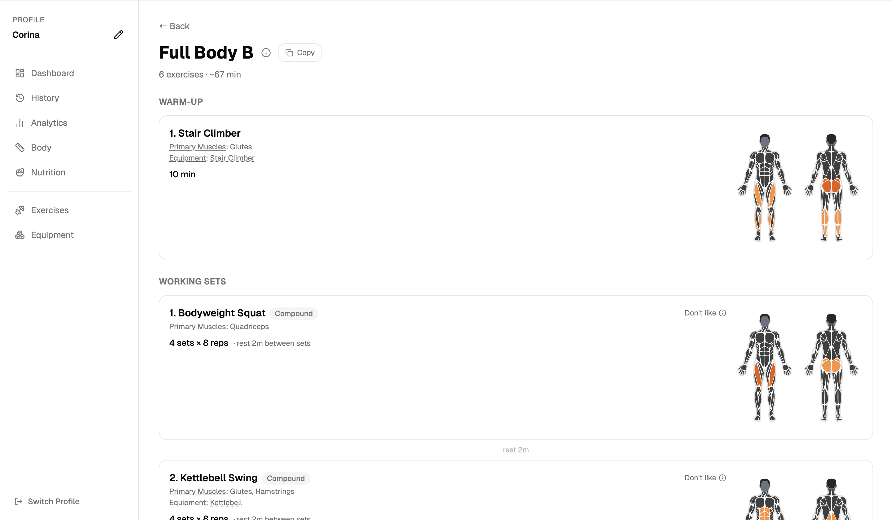Viewport: 893px width, 520px height.
Task: Click the Equipment icon in sidebar
Action: tap(20, 235)
